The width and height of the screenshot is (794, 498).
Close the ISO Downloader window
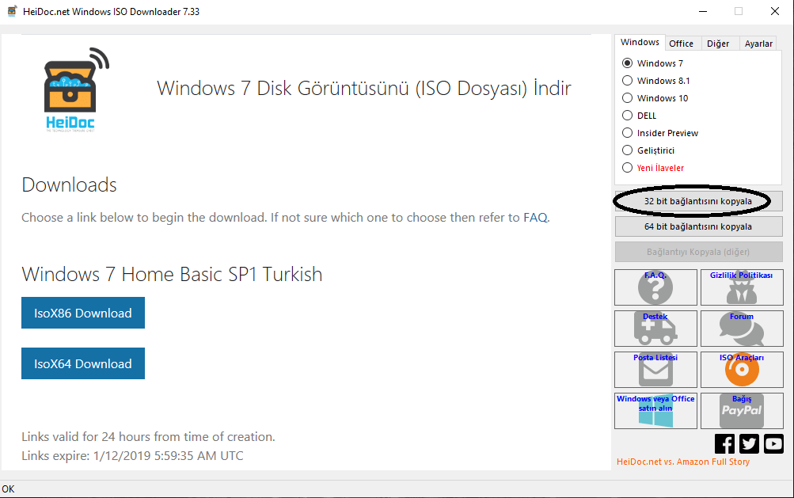775,11
